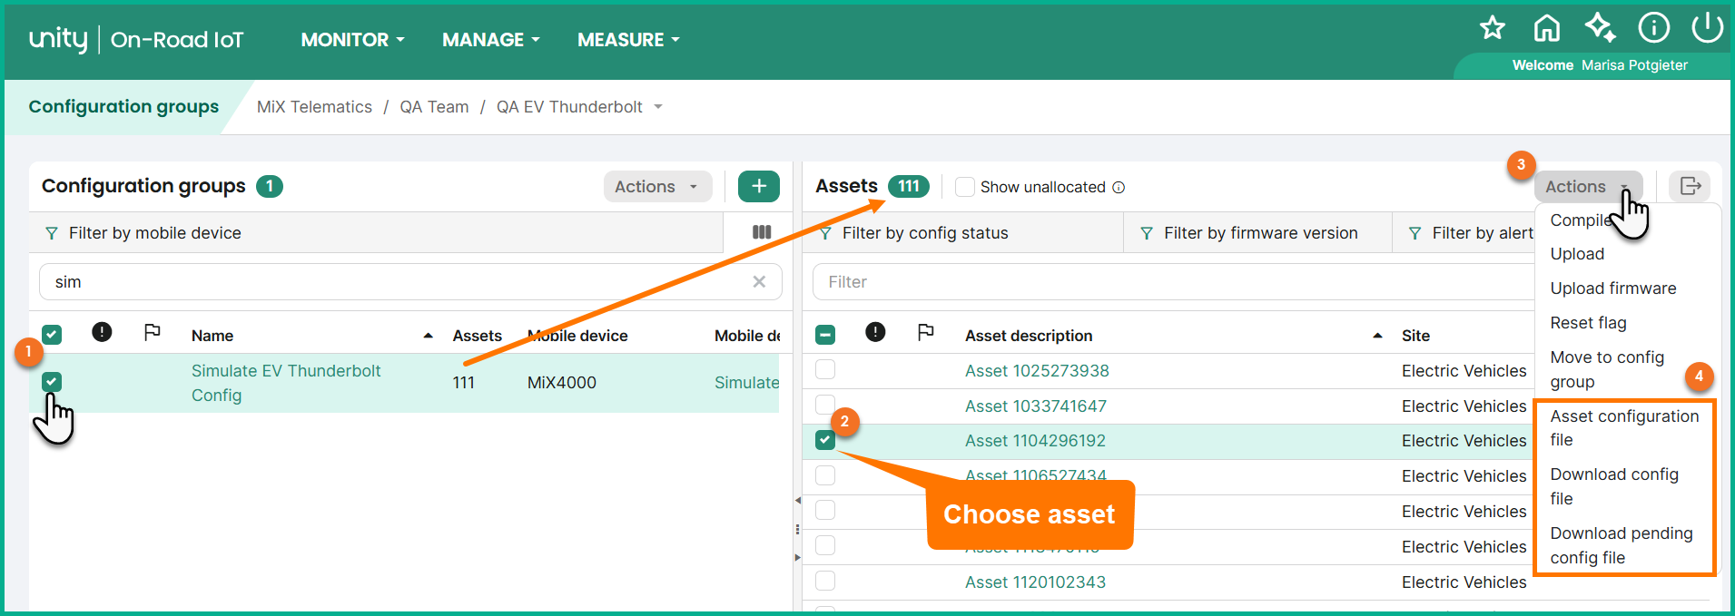1735x616 pixels.
Task: Open Assets Actions dropdown
Action: click(x=1588, y=186)
